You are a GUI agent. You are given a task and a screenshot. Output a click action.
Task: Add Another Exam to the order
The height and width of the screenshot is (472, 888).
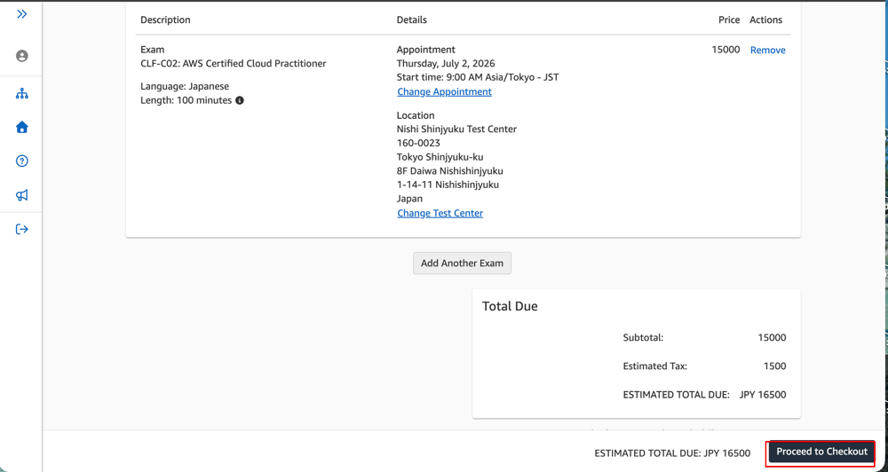coord(462,264)
